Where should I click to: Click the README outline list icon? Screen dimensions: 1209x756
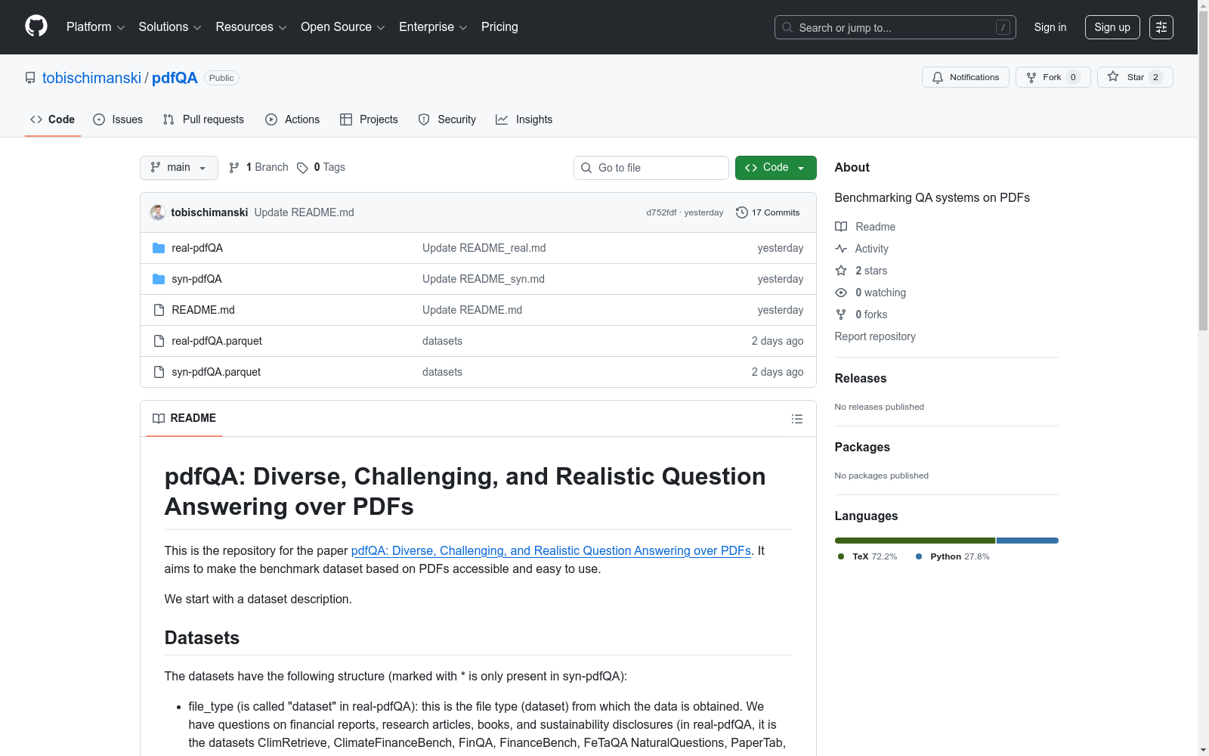(x=796, y=419)
